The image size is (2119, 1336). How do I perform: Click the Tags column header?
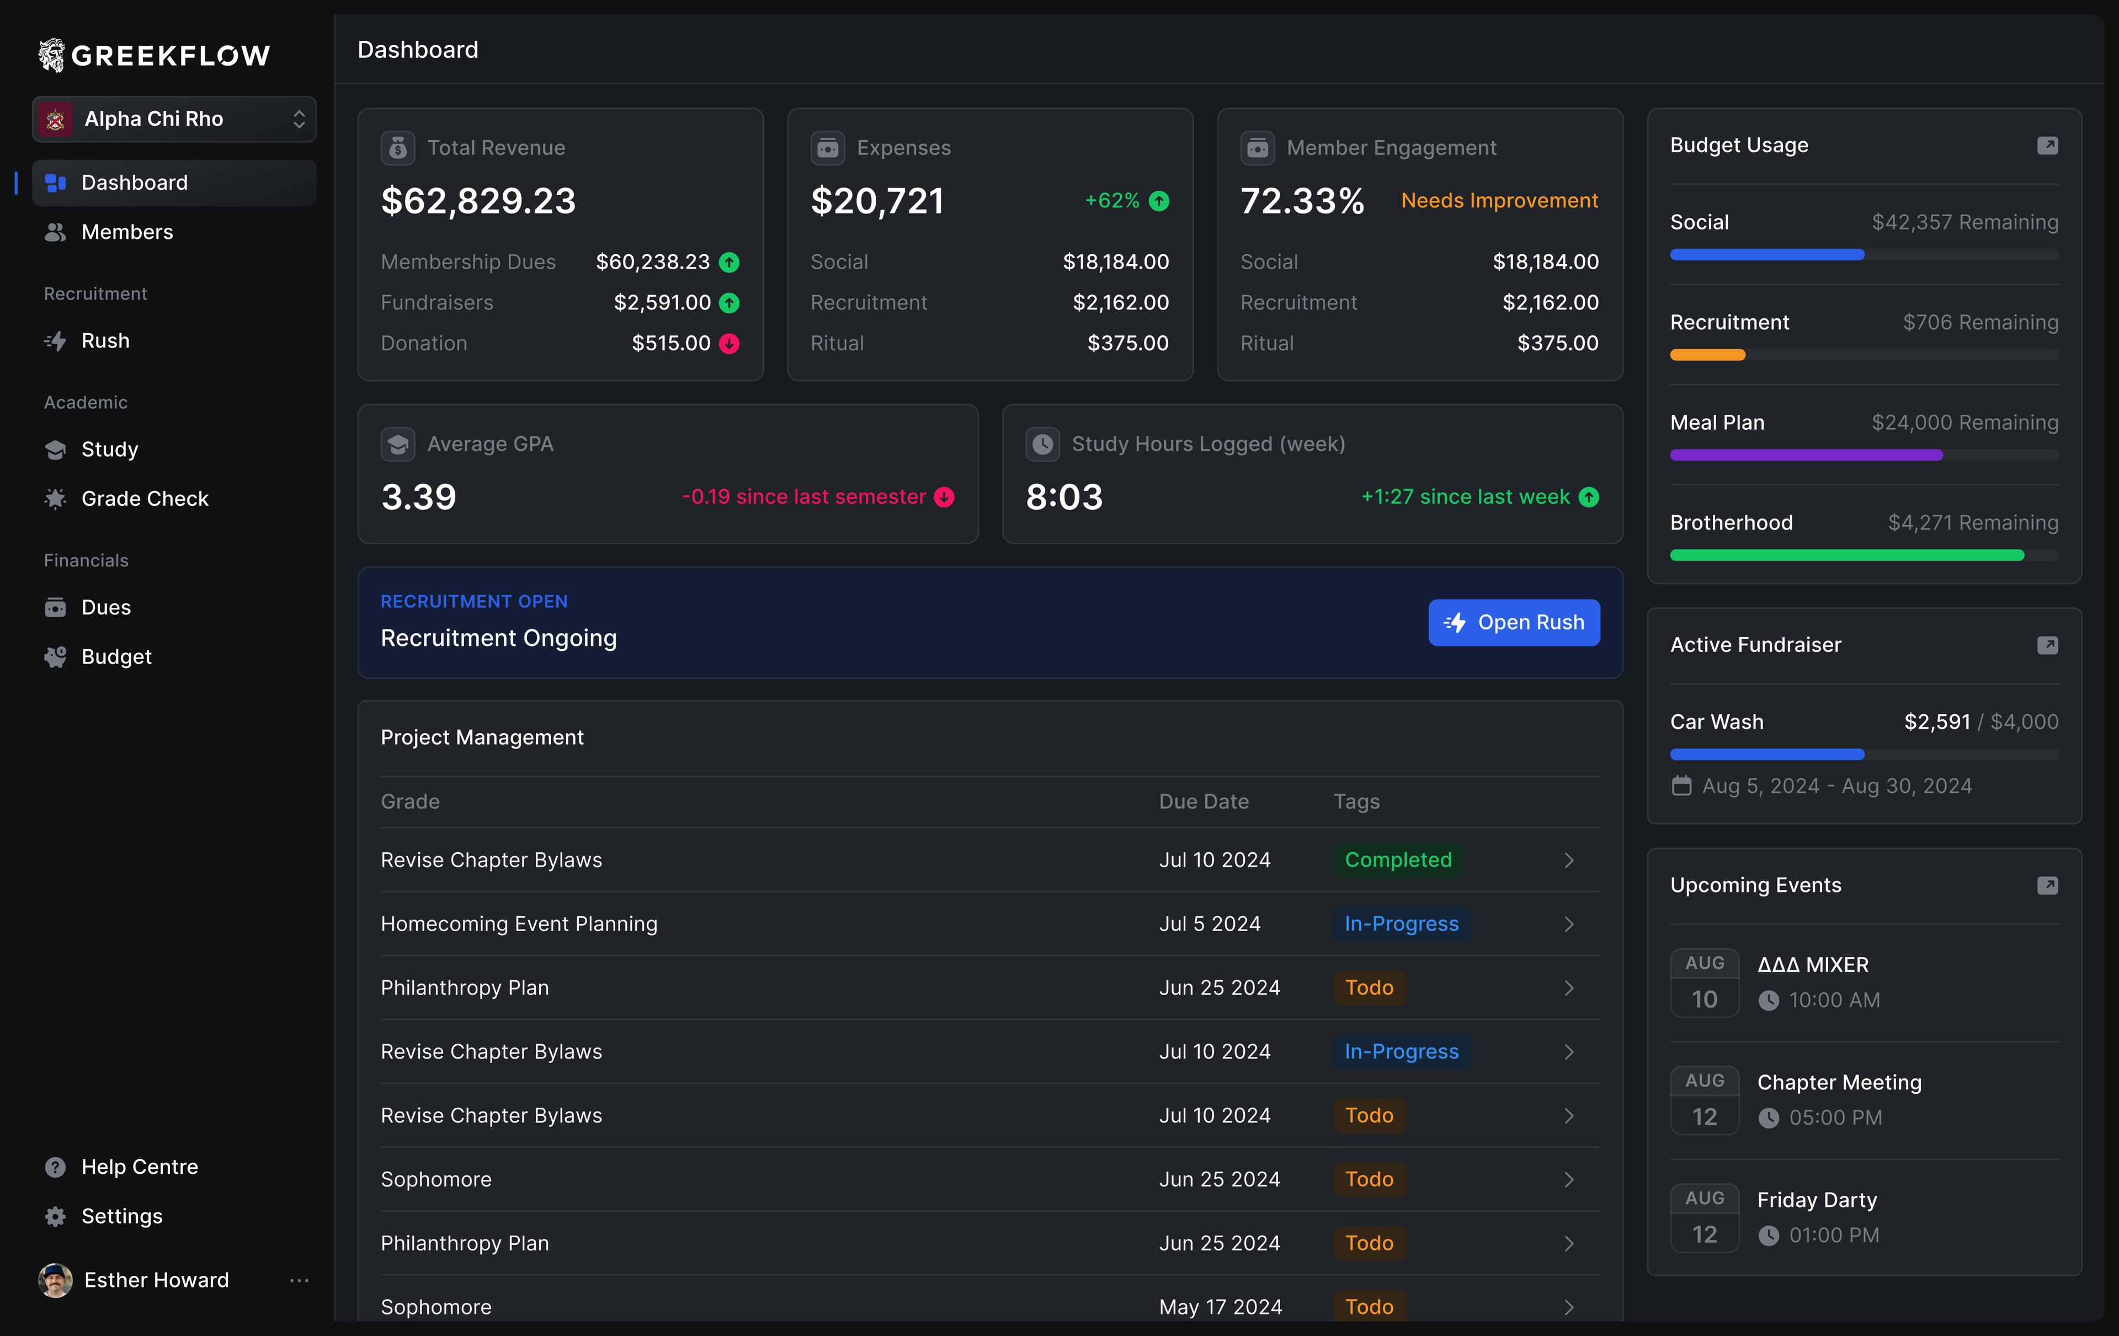[x=1356, y=802]
